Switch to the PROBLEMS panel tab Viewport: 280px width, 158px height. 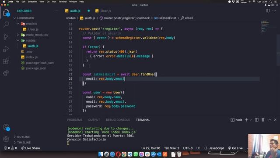point(75,120)
